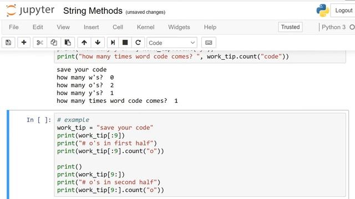Save notebook with the floppy disk icon
Screen dimensions: 355x199
click(x=8, y=43)
